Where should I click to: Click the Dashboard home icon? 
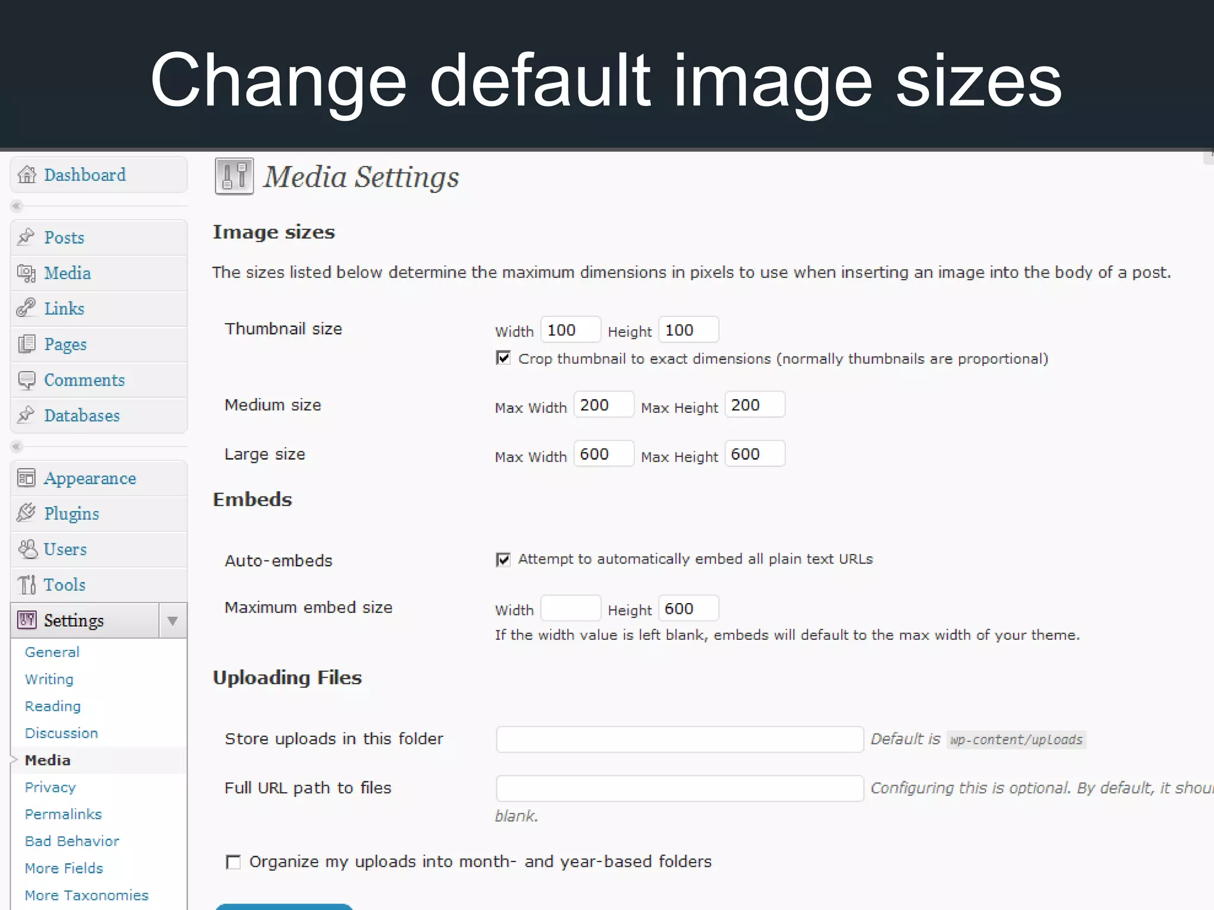click(27, 175)
